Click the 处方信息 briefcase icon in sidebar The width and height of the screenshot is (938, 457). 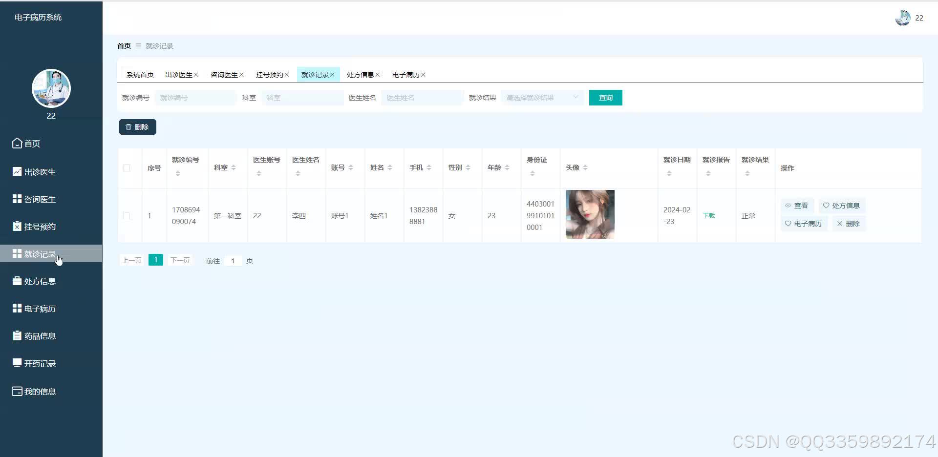17,281
